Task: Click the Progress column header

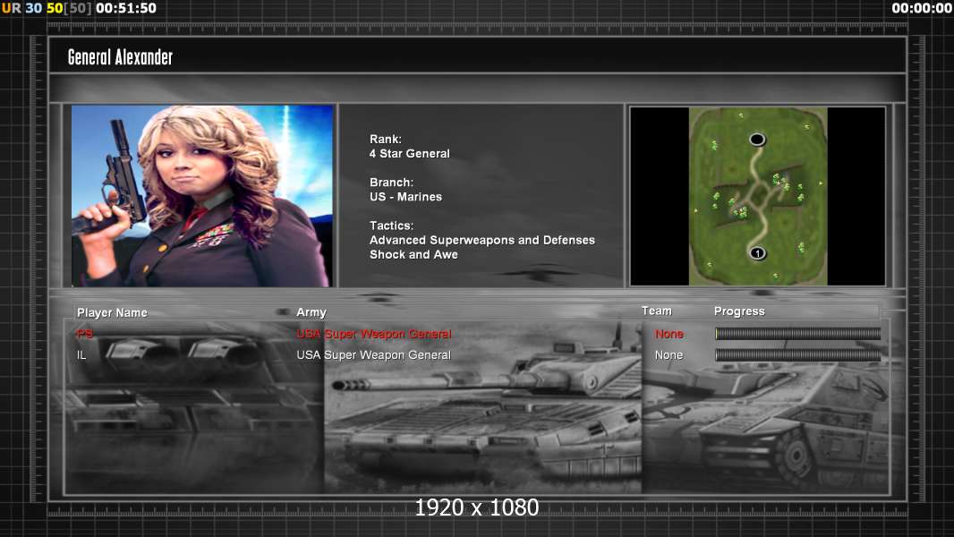Action: (739, 311)
